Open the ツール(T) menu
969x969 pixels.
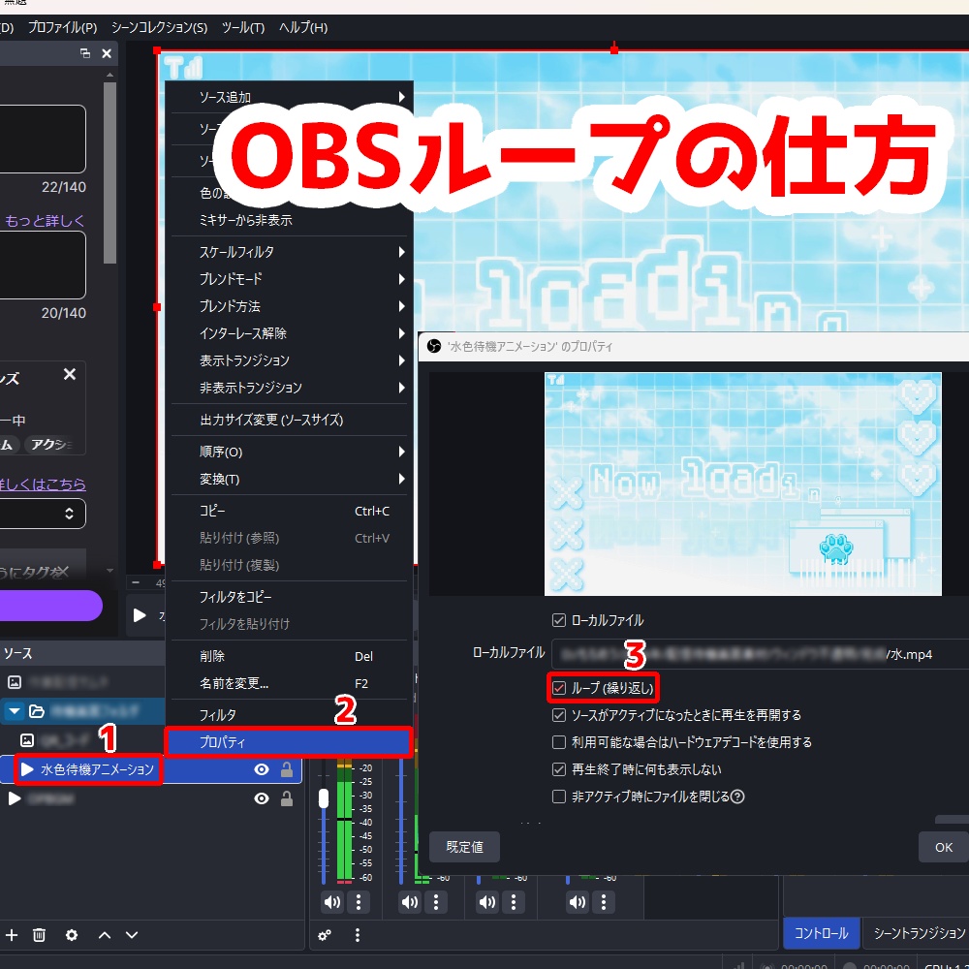coord(241,27)
